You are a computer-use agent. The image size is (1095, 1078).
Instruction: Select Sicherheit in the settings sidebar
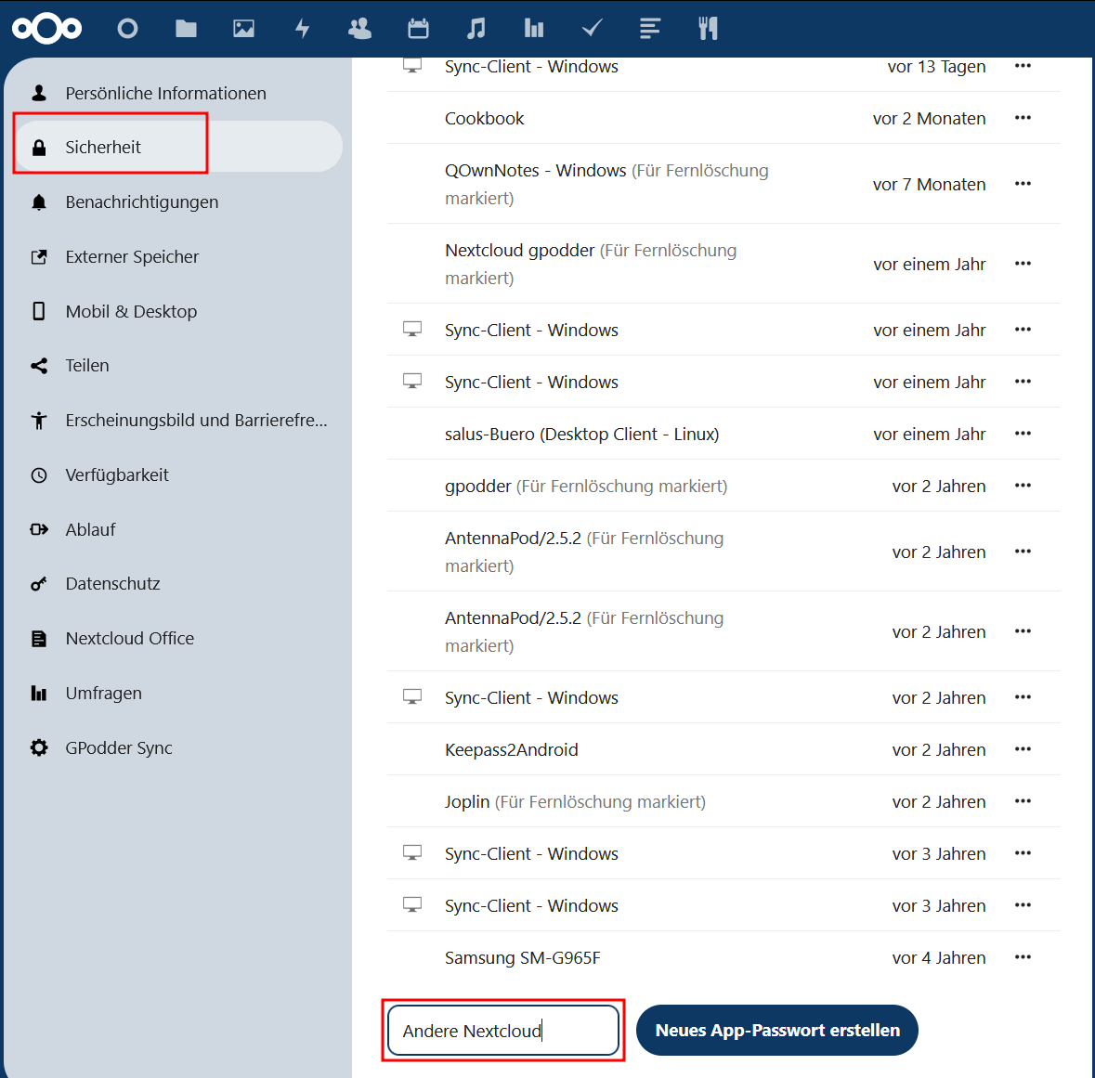pos(103,147)
